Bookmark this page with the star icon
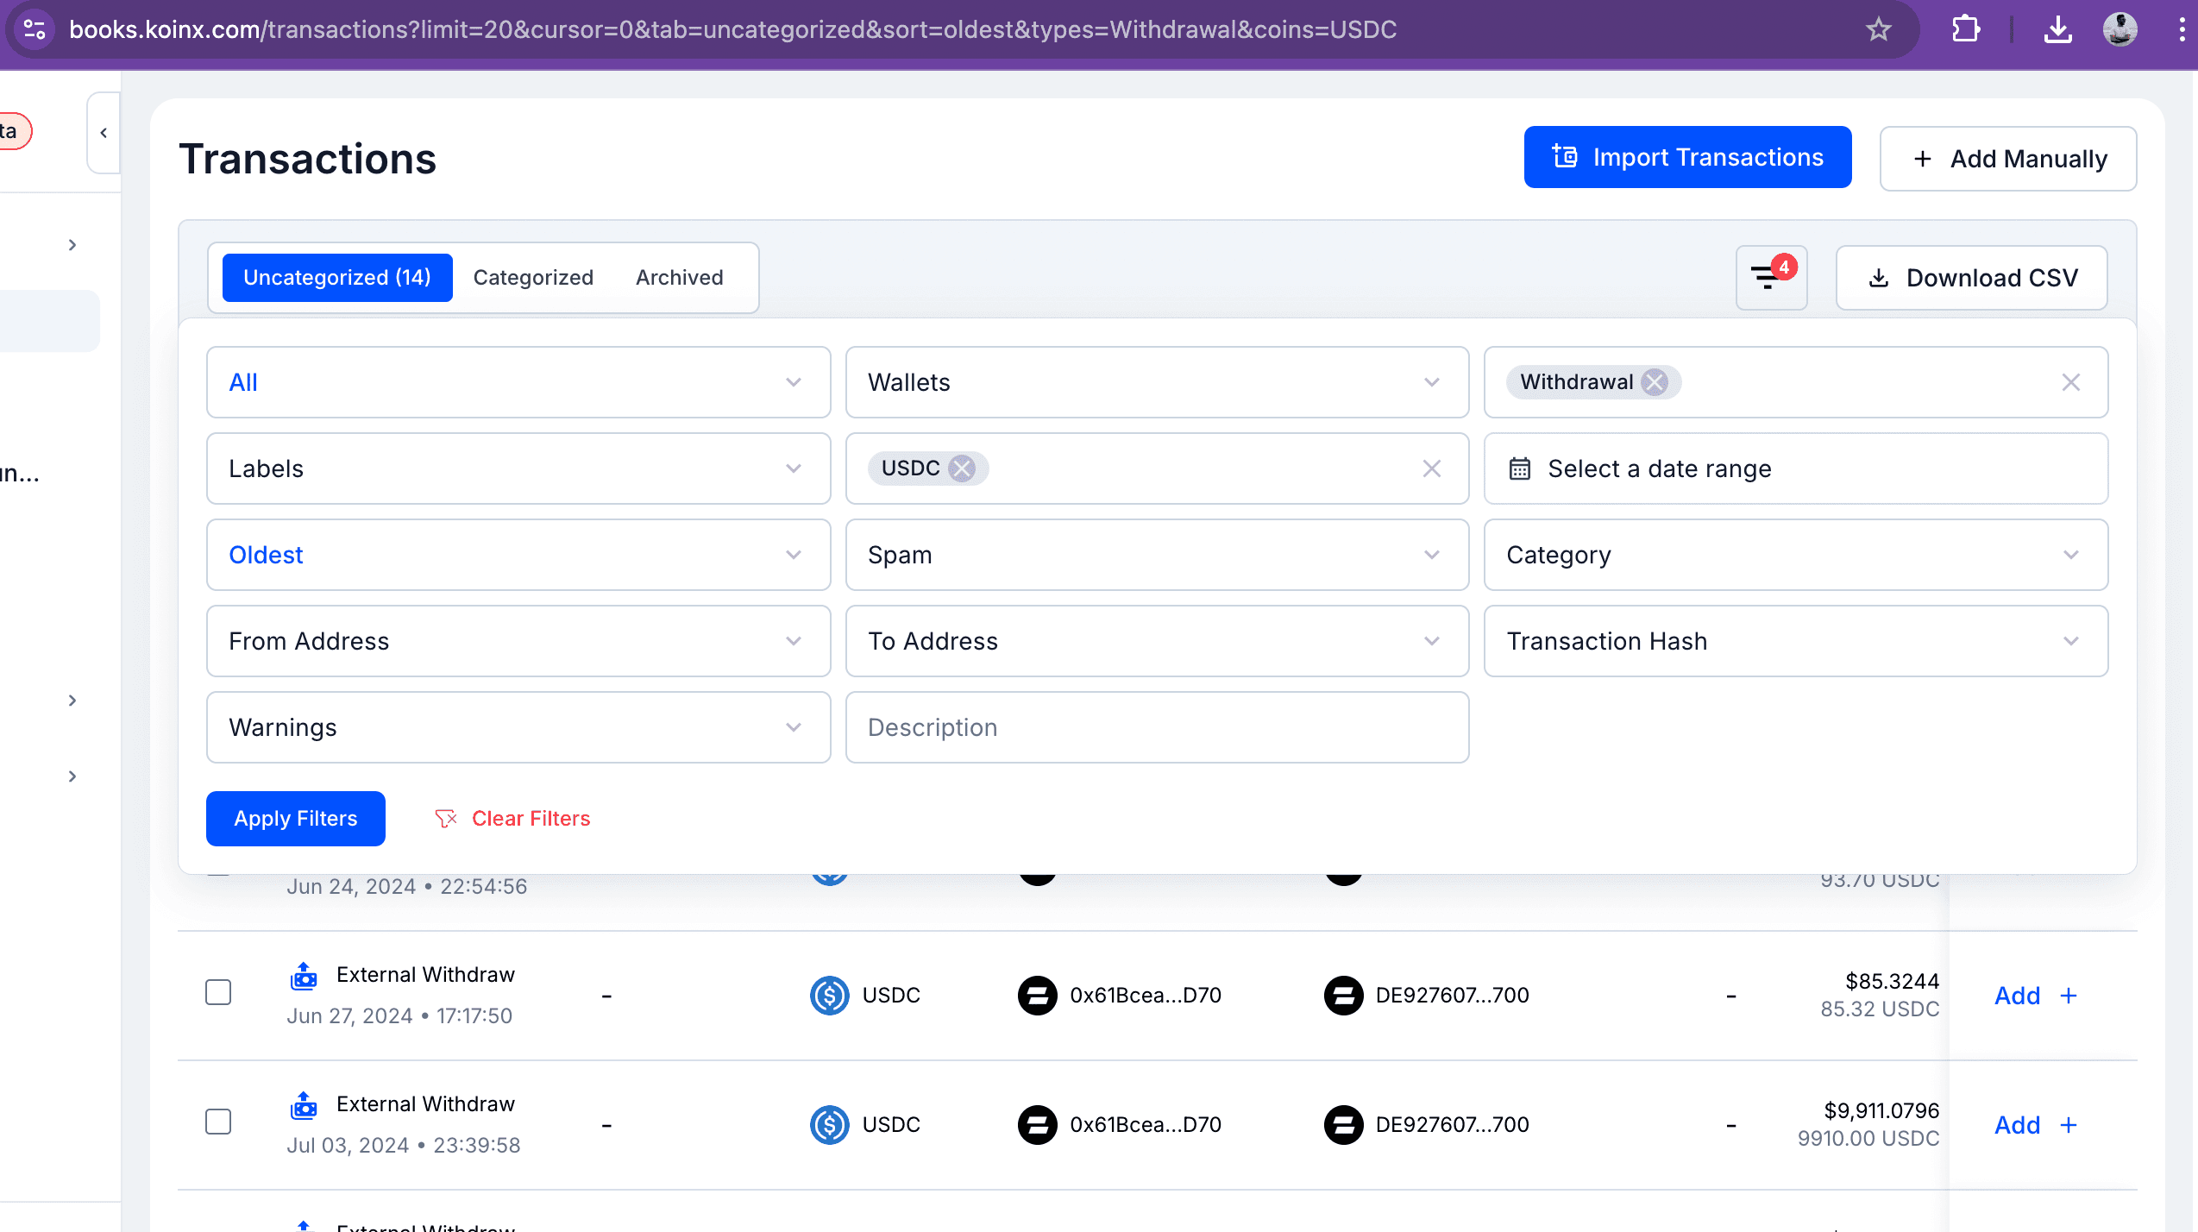This screenshot has width=2198, height=1232. click(1878, 29)
